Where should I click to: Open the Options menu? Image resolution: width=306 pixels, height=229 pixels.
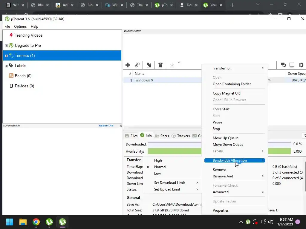point(20,27)
